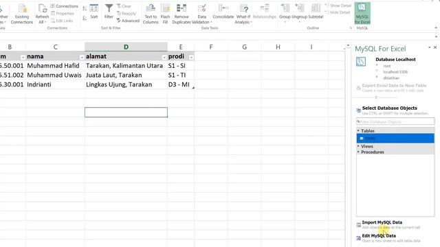Open Connections in ribbon
Viewport: 440px width, 247px height.
pyautogui.click(x=65, y=6)
